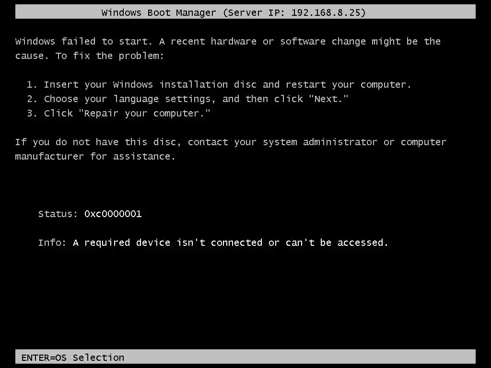
Task: Click 'manufacturer for assistance.' line
Action: [x=95, y=156]
